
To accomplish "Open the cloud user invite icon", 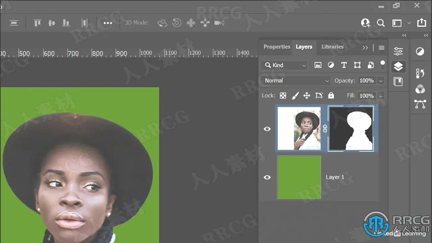I will (366, 23).
